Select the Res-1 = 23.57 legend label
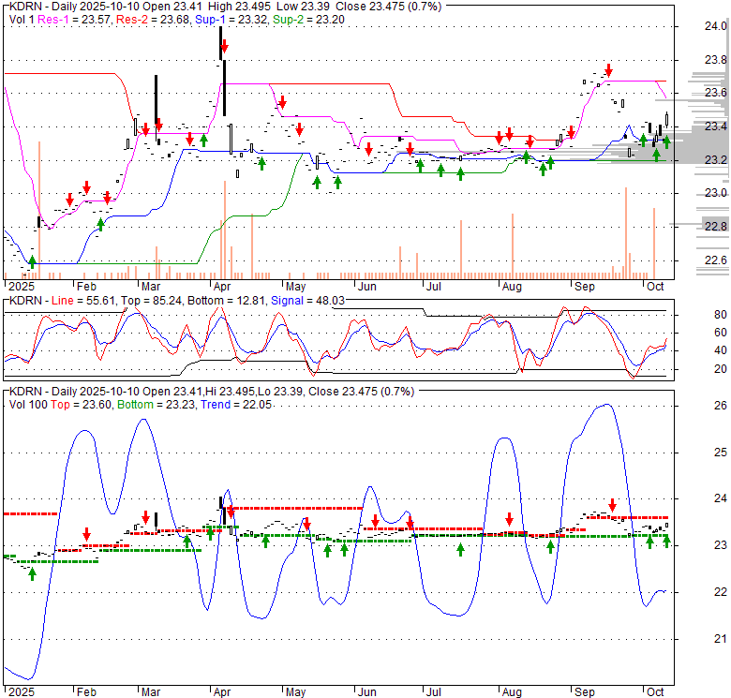The image size is (731, 698). (x=76, y=19)
